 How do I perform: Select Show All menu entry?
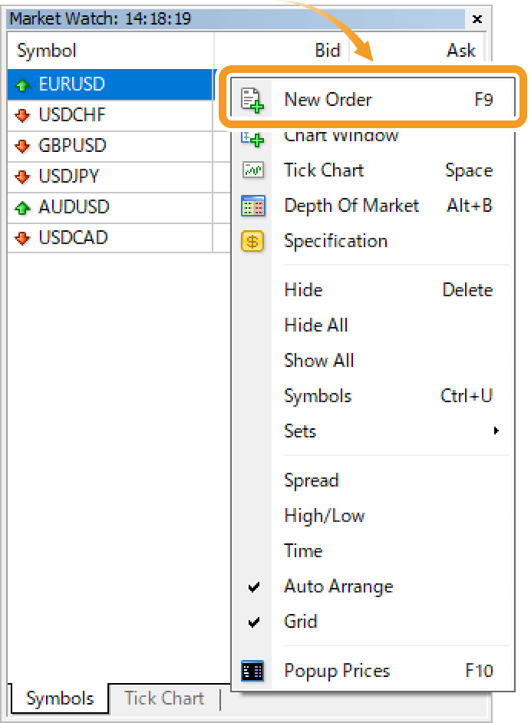(x=372, y=361)
